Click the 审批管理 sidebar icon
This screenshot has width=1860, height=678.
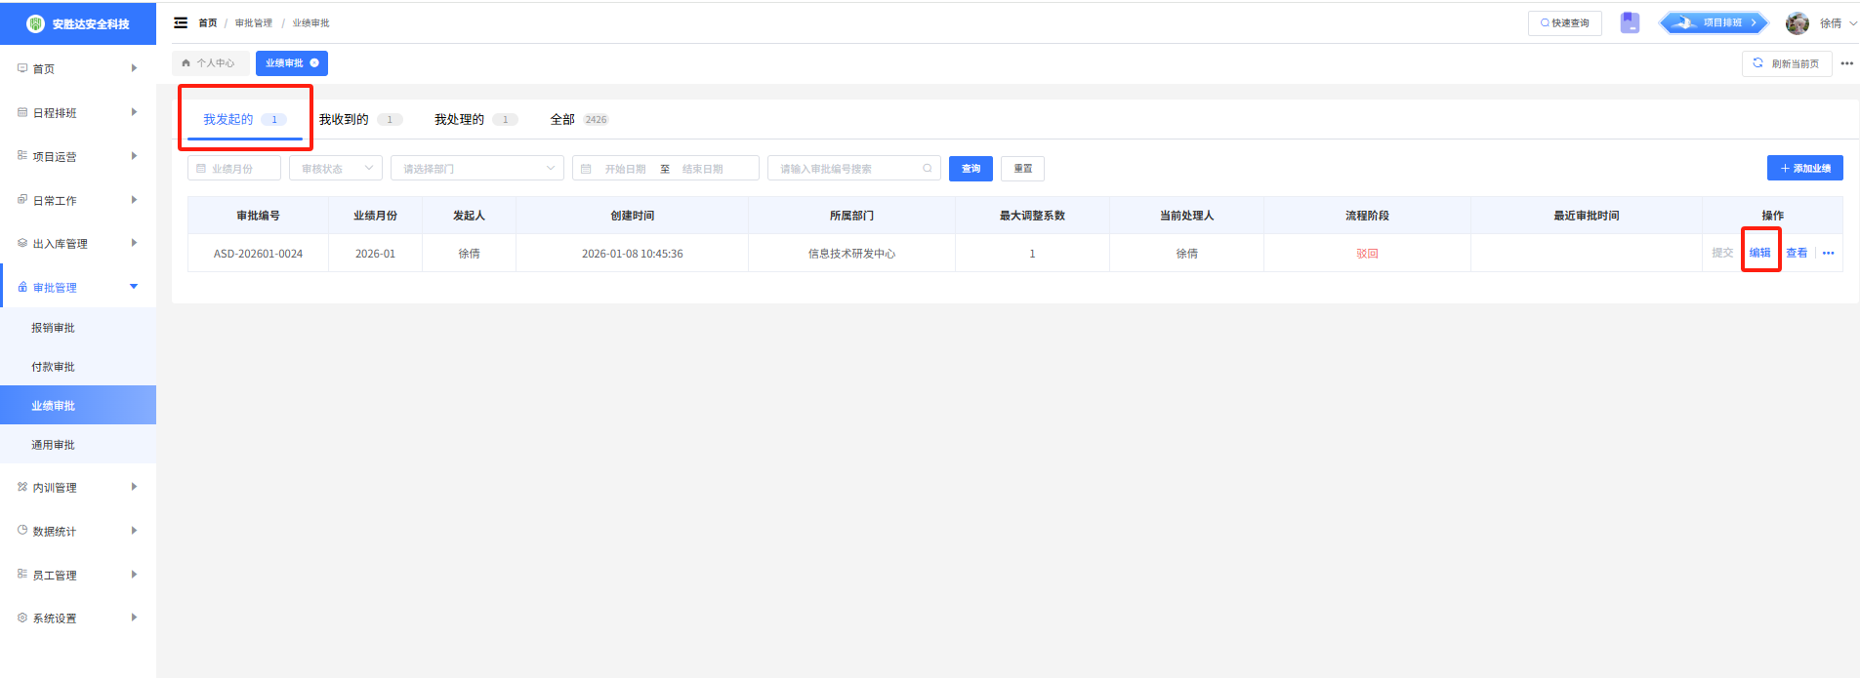[22, 287]
